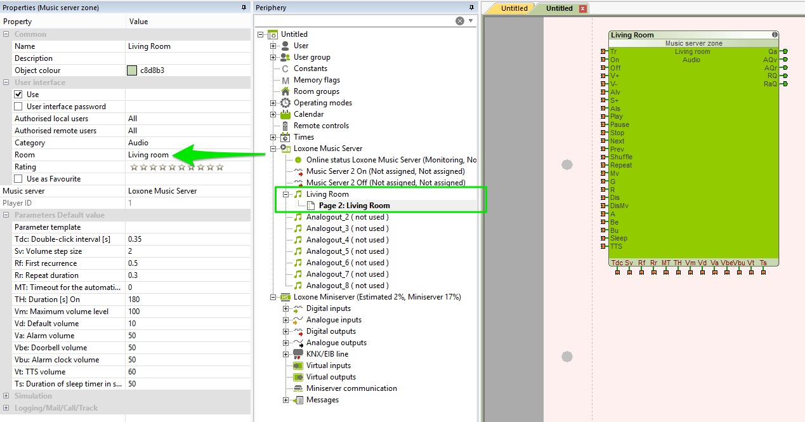Pin the Properties panel
805x422 pixels.
pos(244,8)
